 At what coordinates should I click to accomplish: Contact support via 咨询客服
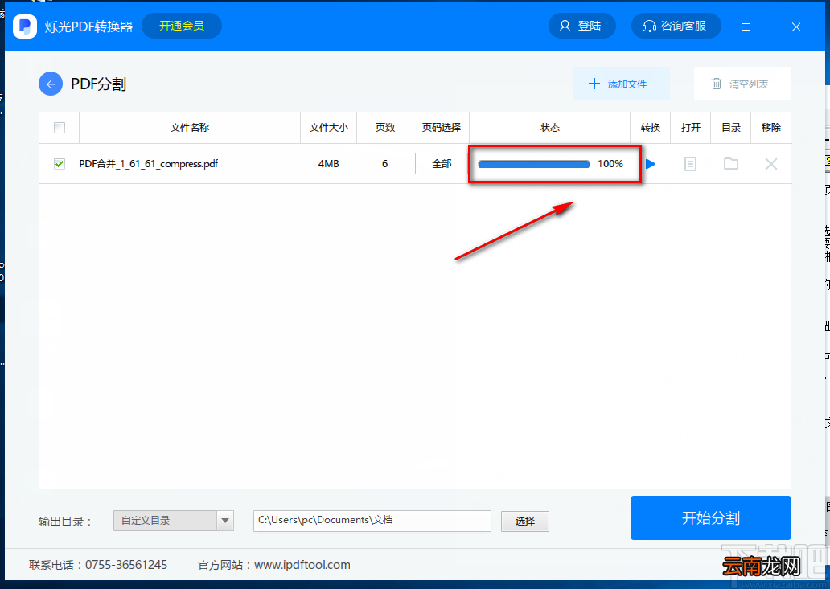[x=676, y=26]
